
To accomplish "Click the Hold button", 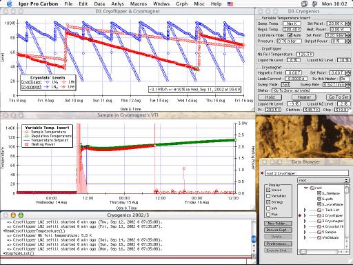I will click(270, 97).
